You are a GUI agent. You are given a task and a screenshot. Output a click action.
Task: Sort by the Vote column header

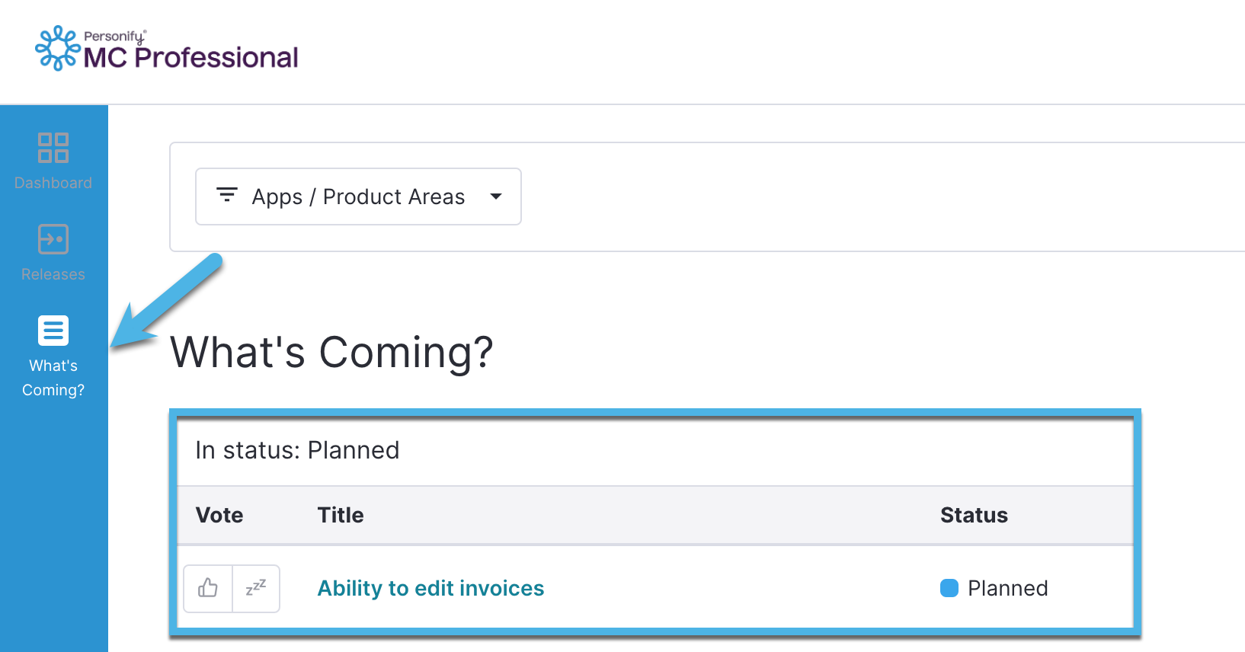point(219,515)
